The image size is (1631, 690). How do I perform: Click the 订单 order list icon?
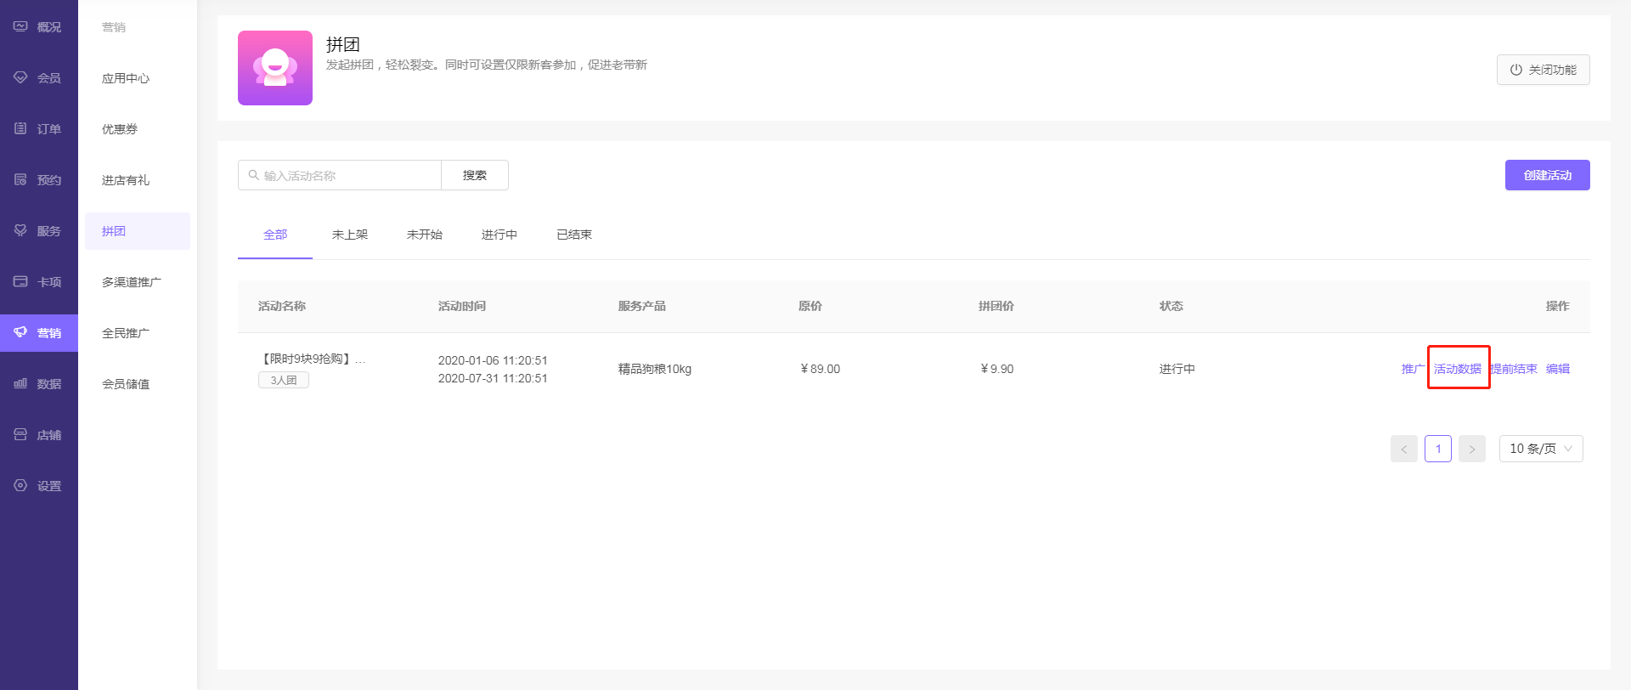[x=20, y=128]
